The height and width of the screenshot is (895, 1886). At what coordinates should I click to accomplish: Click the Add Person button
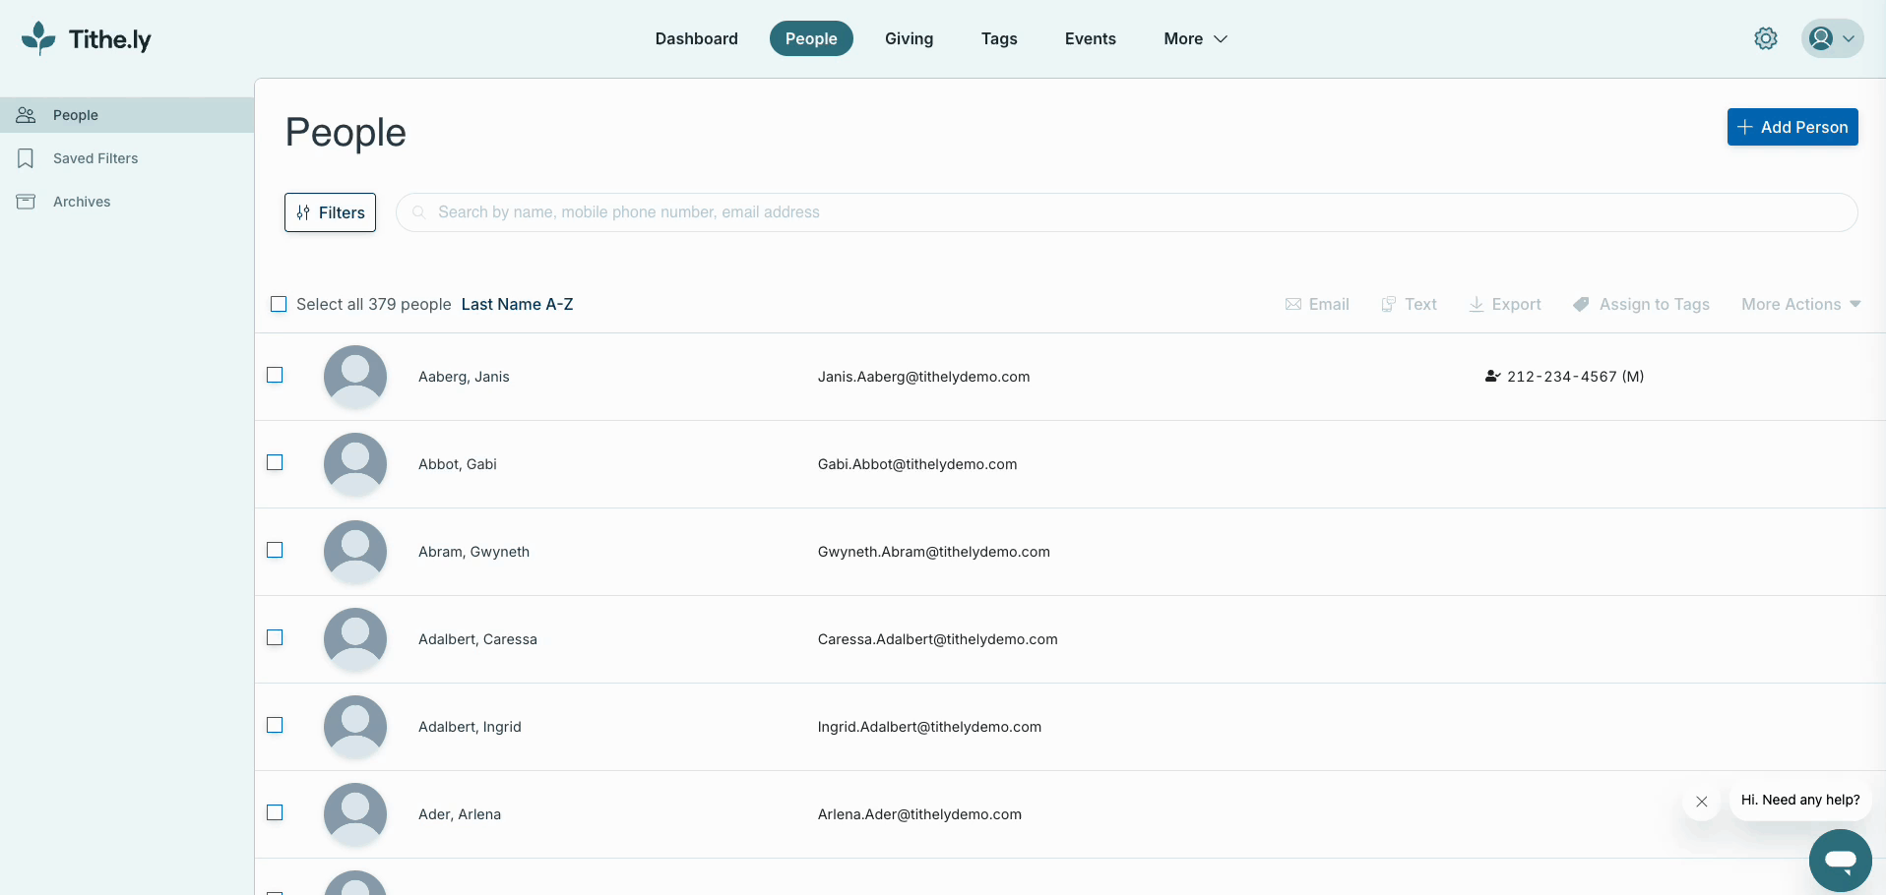coord(1792,127)
